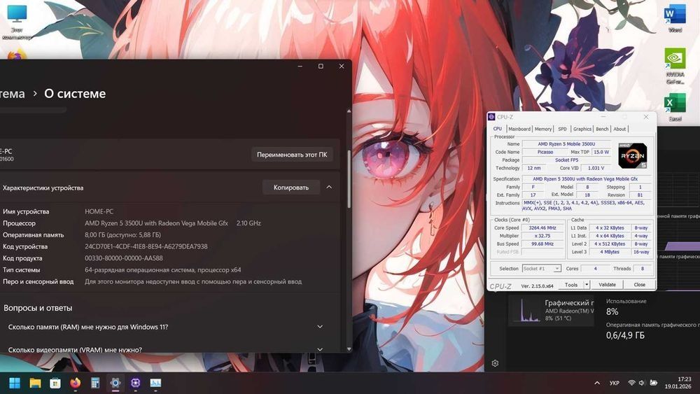Open Calculator from the taskbar
The height and width of the screenshot is (394, 700).
coord(95,383)
